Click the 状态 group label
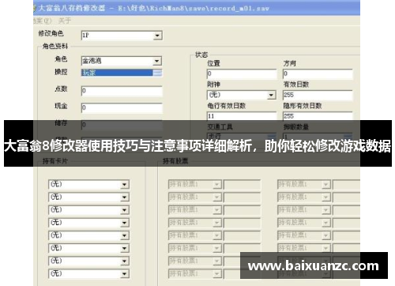 201,55
